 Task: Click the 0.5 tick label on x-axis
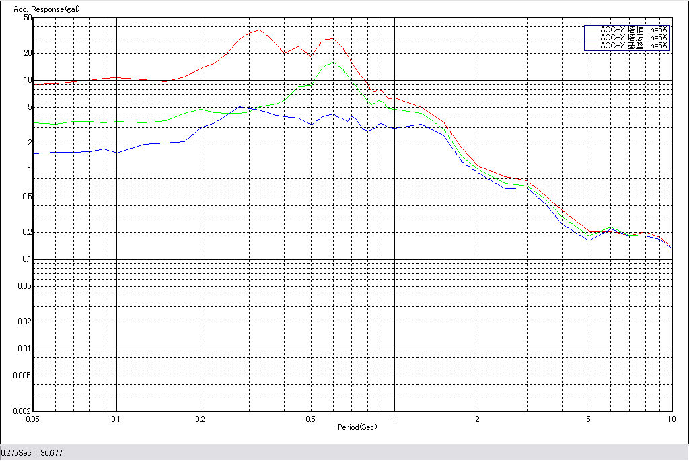click(x=311, y=419)
